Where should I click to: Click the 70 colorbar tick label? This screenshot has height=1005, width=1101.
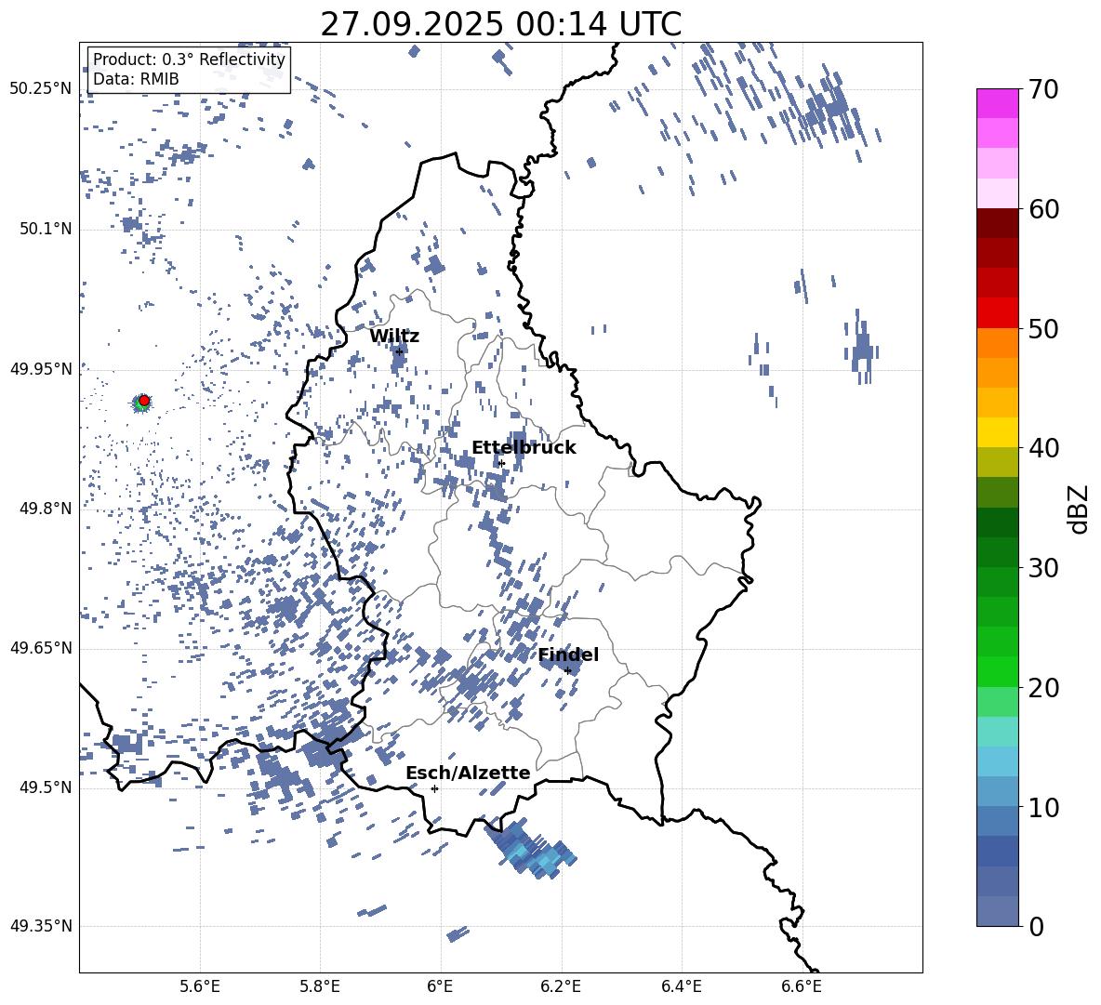tap(1043, 89)
